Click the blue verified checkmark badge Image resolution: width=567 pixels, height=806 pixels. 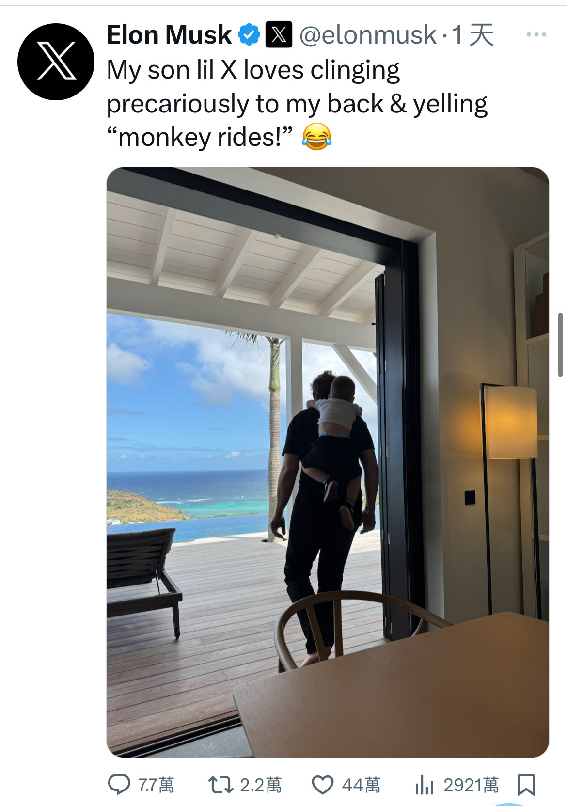click(249, 35)
